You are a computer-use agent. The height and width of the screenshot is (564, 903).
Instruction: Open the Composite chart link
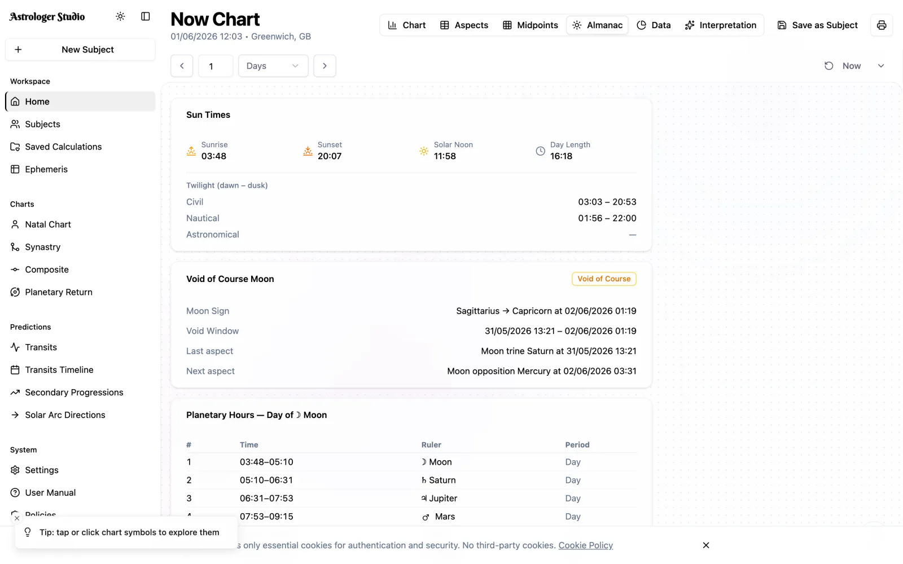(x=80, y=270)
